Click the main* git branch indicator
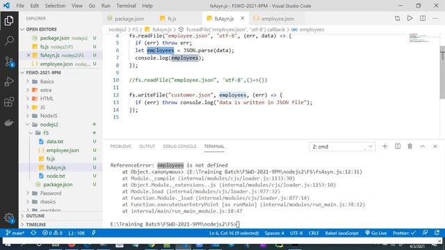The width and height of the screenshot is (445, 250). coord(15,233)
